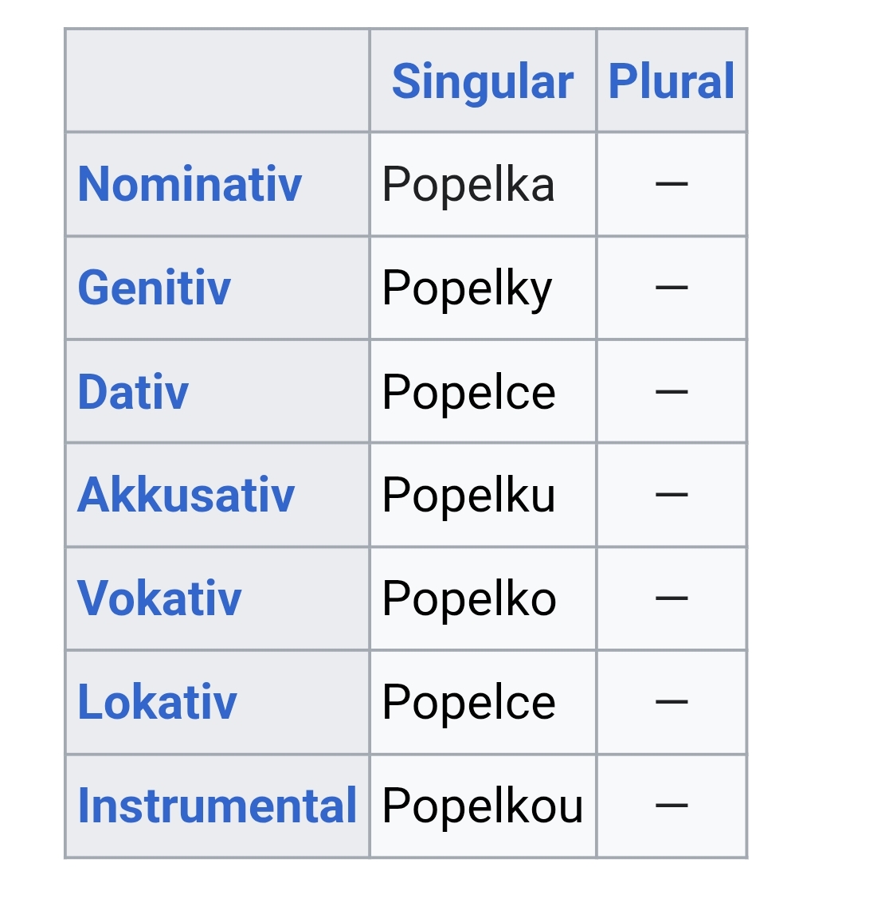Select the word Popelka in the Nominativ row
This screenshot has width=889, height=902.
[x=468, y=185]
